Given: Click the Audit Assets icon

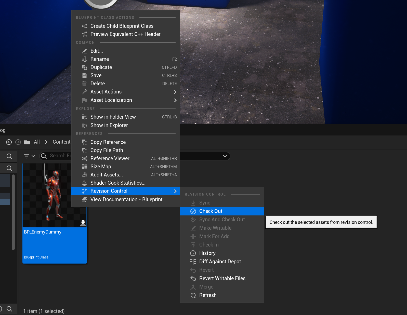Looking at the screenshot, I should [x=84, y=175].
